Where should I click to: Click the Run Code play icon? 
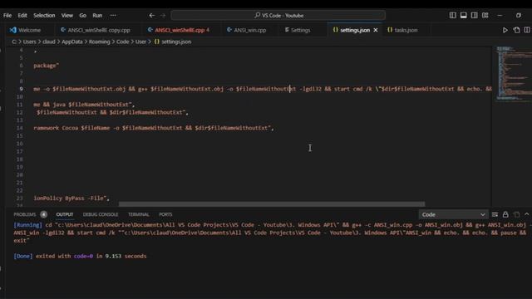(505, 30)
